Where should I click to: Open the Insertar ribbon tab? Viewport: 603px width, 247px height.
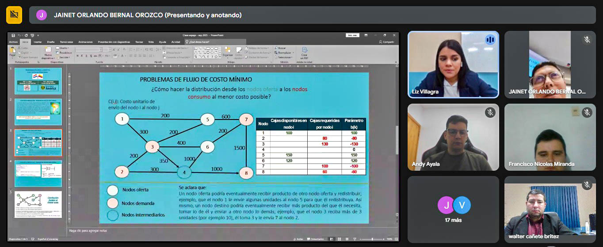[37, 42]
